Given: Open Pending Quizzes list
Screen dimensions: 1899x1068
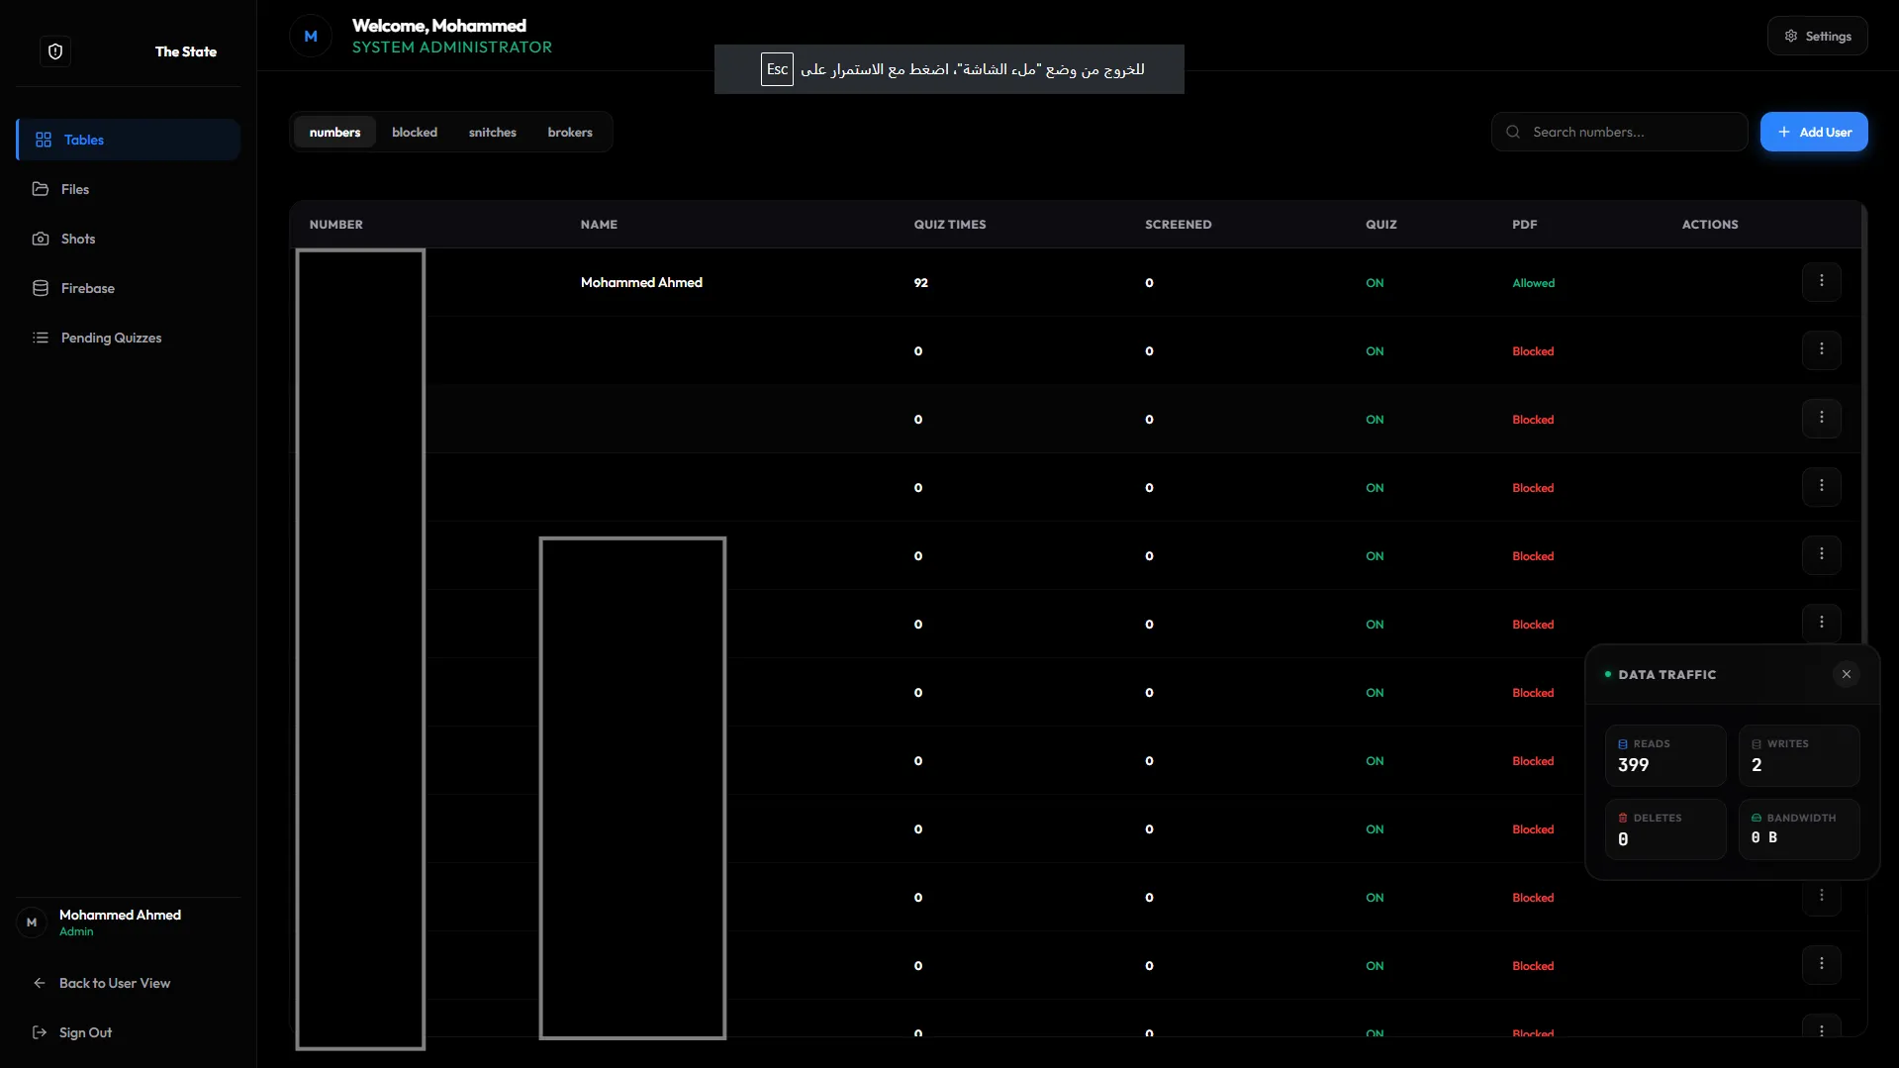Looking at the screenshot, I should [x=129, y=338].
